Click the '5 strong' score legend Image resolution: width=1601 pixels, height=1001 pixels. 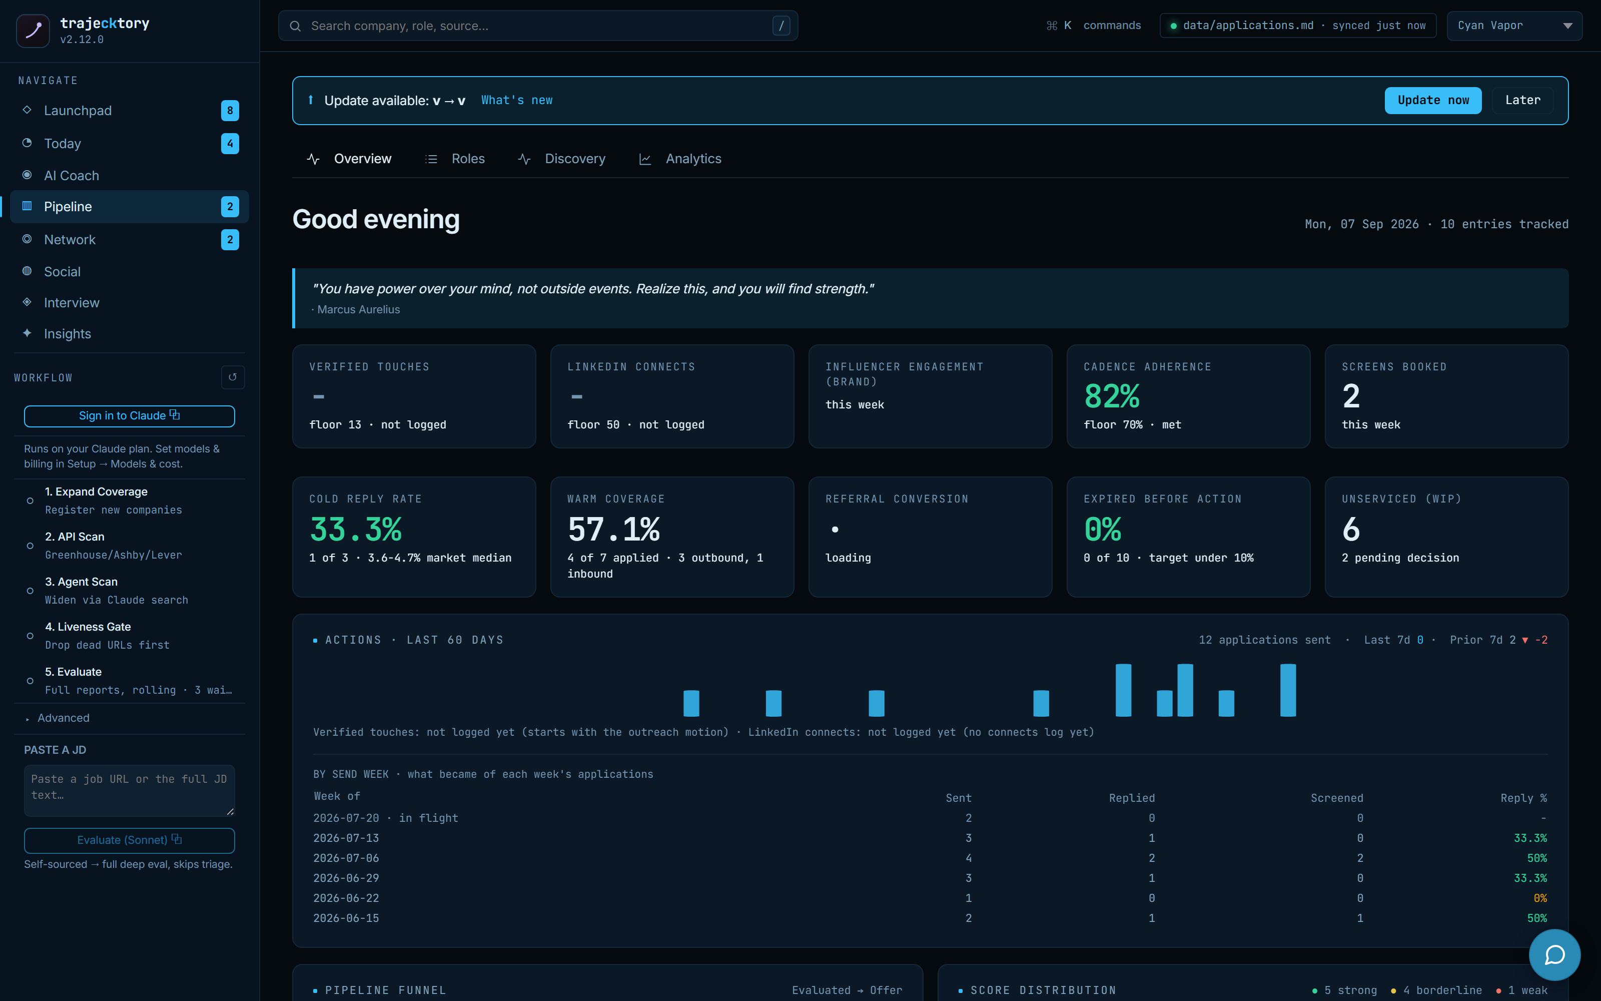(1344, 990)
